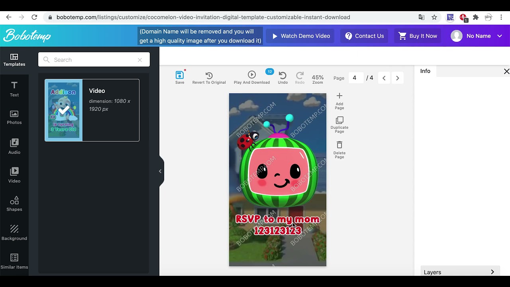Click Play And Download
The height and width of the screenshot is (287, 510).
(252, 77)
